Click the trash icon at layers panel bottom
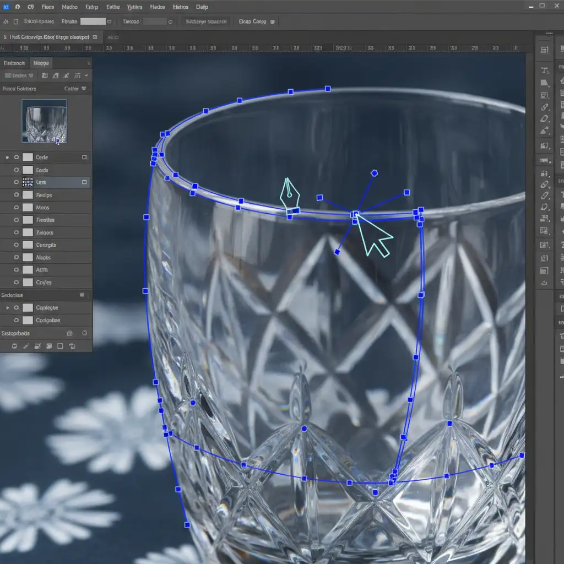This screenshot has width=564, height=564. pyautogui.click(x=73, y=346)
